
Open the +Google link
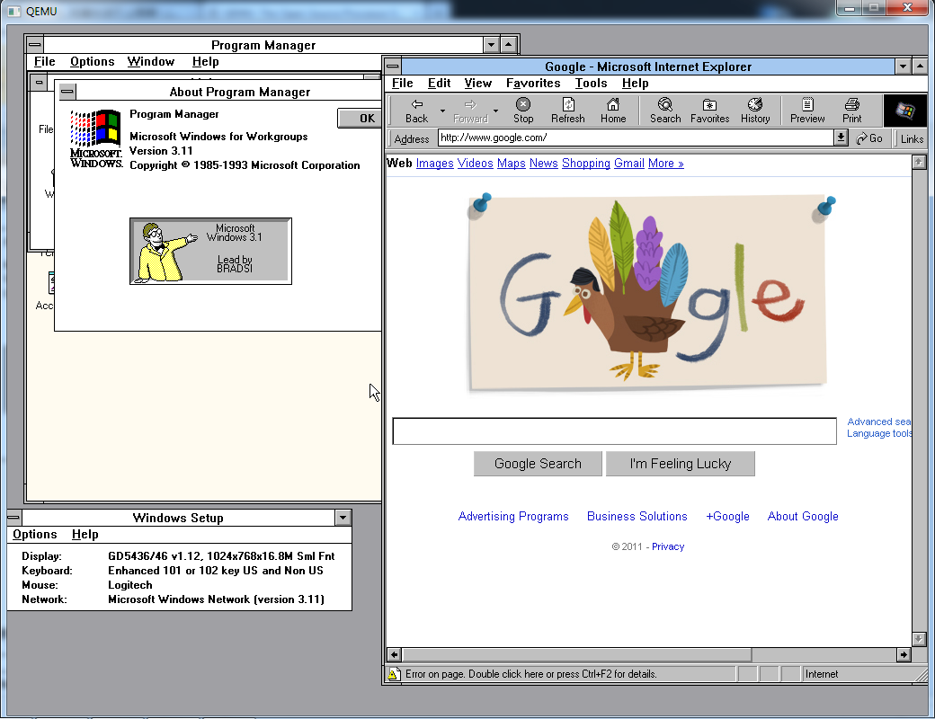(x=727, y=516)
